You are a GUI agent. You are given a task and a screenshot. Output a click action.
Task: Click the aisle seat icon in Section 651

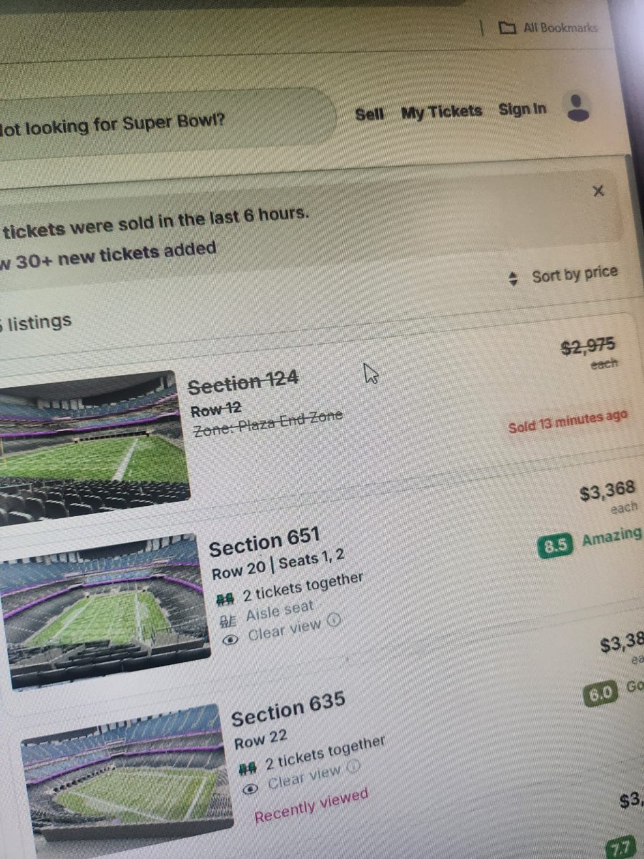tap(228, 619)
